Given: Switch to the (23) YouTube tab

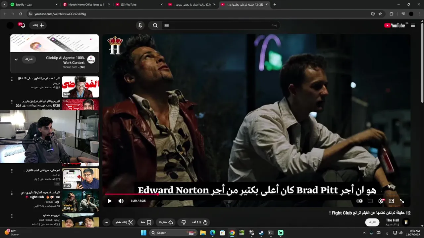Looking at the screenshot, I should 139,5.
